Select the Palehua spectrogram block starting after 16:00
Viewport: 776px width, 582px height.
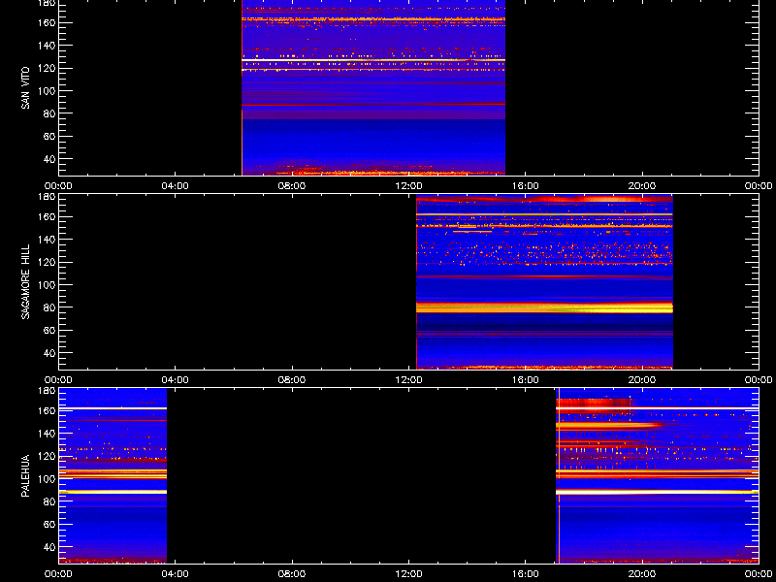click(658, 476)
